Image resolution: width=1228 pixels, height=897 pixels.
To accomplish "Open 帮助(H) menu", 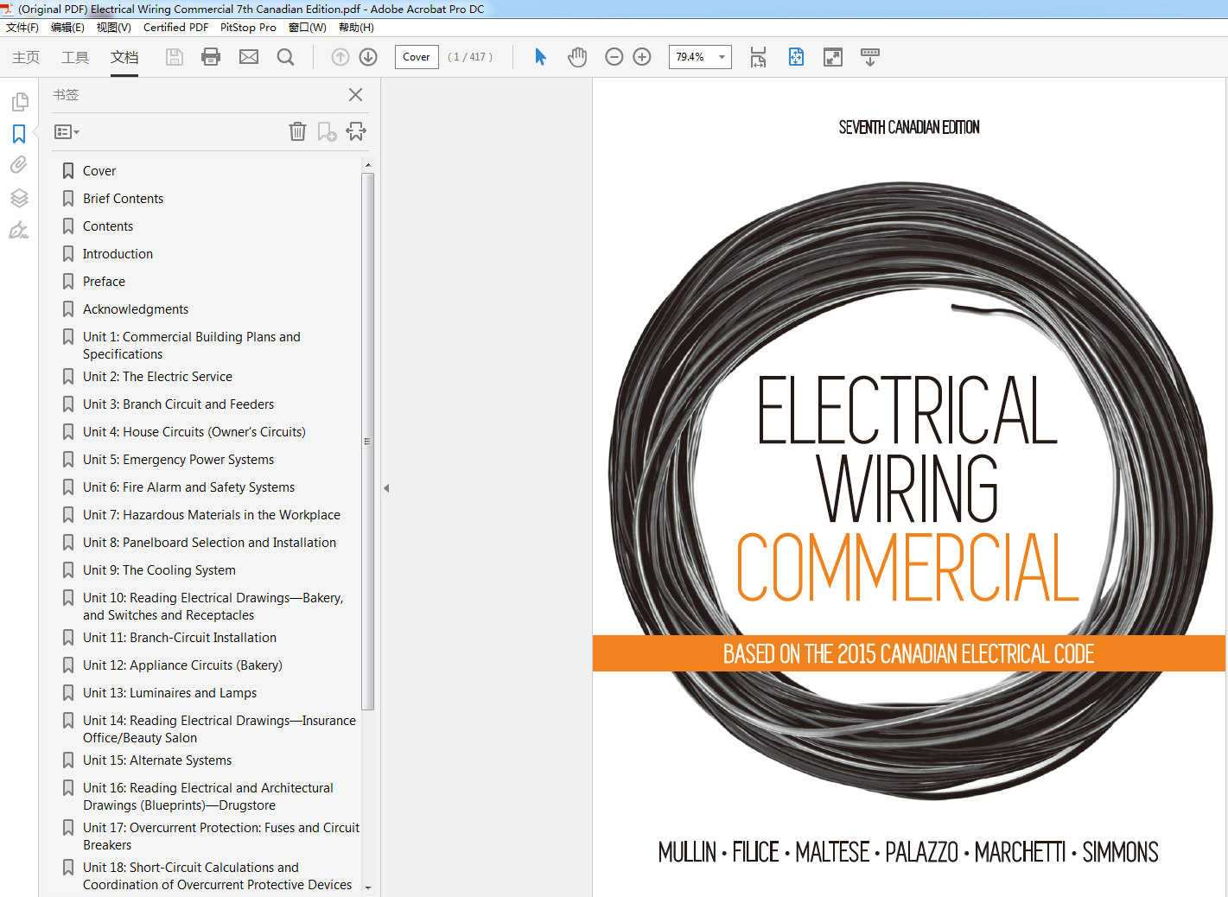I will [356, 28].
